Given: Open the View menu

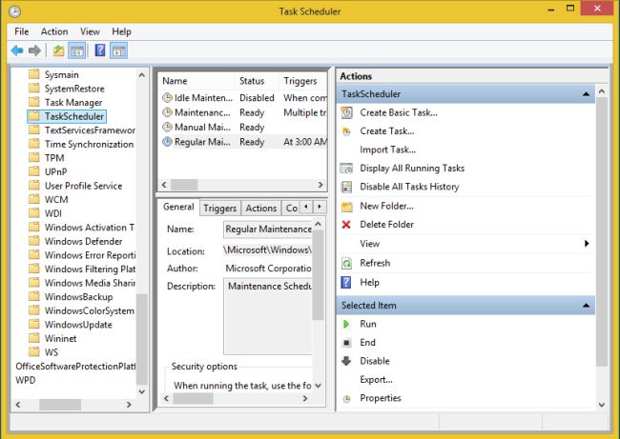Looking at the screenshot, I should pos(90,31).
